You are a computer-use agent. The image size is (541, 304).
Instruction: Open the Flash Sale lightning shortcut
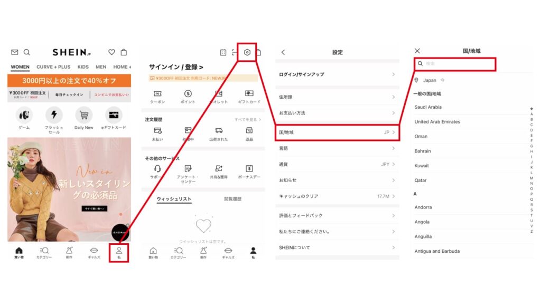coord(54,115)
